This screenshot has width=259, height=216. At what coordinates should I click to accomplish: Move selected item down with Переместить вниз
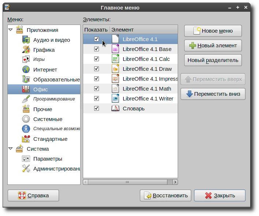point(213,94)
